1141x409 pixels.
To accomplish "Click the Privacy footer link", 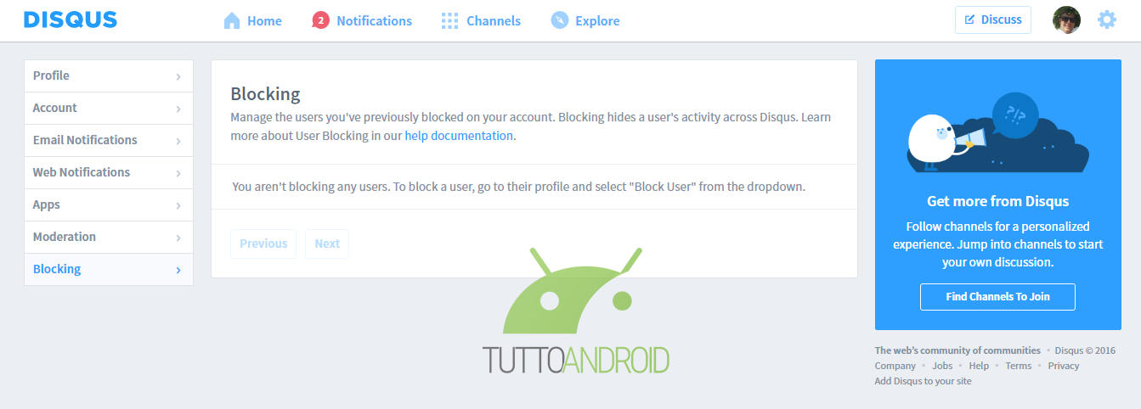I will (x=1064, y=366).
